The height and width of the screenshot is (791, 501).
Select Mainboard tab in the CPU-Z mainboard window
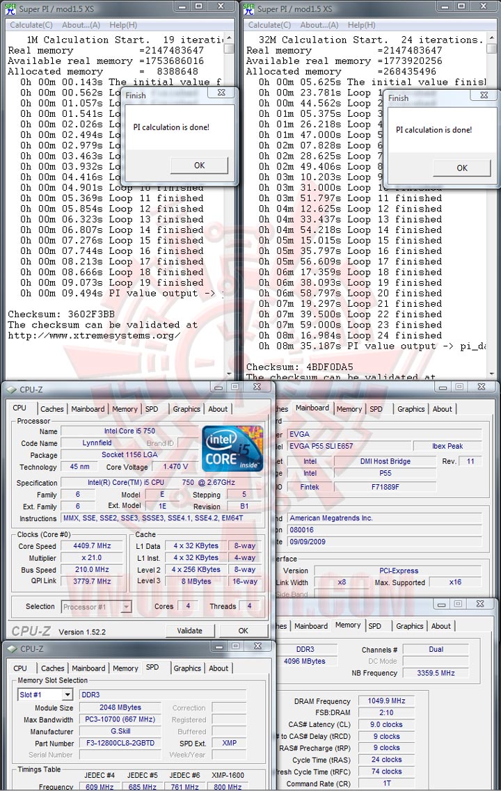coord(312,408)
